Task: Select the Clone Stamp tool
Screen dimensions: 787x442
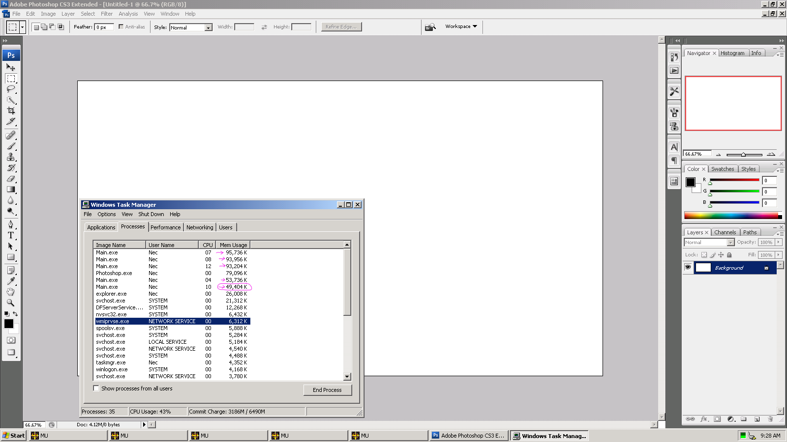Action: pos(11,157)
